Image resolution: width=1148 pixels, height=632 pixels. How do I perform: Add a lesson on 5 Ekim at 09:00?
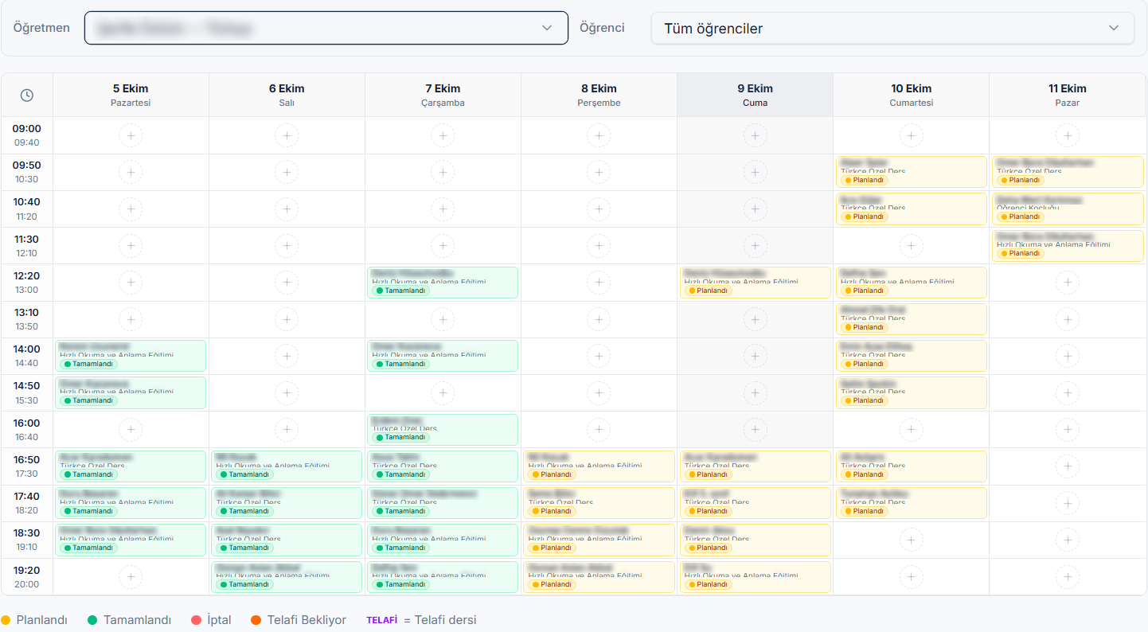pos(131,135)
